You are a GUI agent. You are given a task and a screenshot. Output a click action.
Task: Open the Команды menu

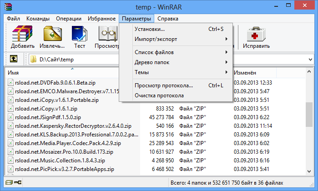(x=38, y=19)
